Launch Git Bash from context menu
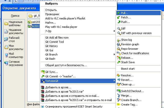 78,59
